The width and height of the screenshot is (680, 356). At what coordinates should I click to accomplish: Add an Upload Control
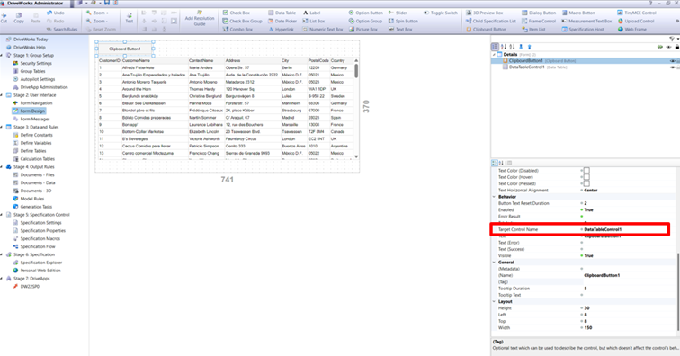[636, 21]
